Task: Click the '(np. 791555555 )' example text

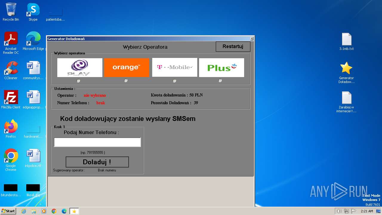Action: (93, 153)
